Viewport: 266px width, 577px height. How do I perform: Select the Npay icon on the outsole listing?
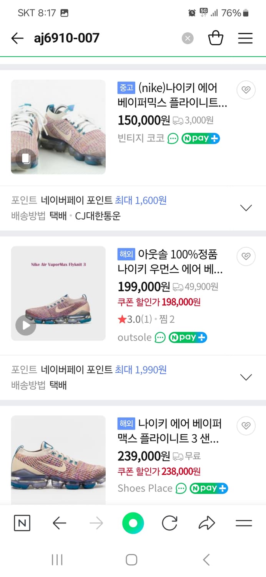click(188, 337)
